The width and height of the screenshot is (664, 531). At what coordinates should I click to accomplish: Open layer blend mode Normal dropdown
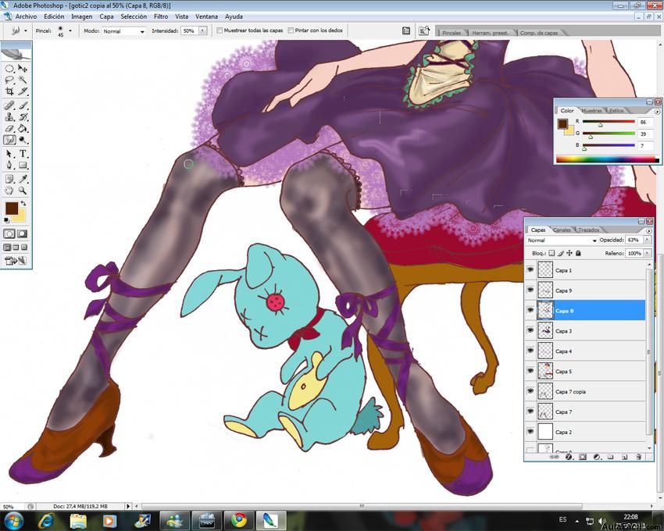pos(561,240)
